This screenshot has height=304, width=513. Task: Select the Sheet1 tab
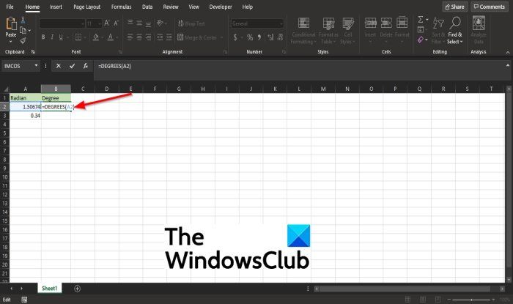point(49,289)
